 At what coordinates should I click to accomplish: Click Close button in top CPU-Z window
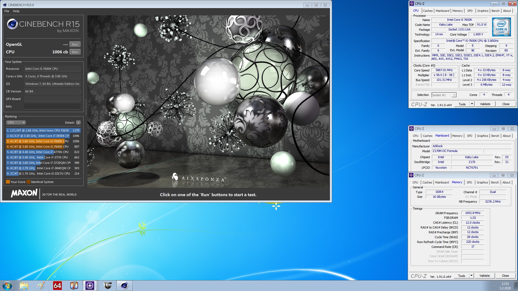pos(506,104)
